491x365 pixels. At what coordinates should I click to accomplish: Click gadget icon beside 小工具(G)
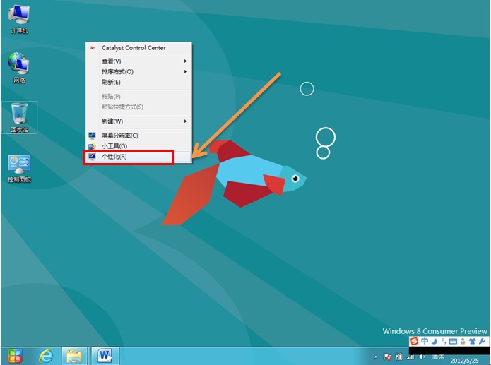tap(92, 146)
